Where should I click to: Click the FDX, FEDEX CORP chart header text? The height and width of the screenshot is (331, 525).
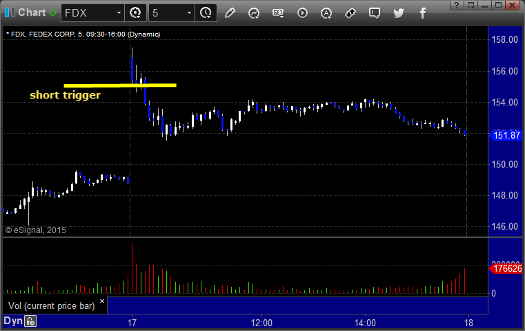click(83, 34)
